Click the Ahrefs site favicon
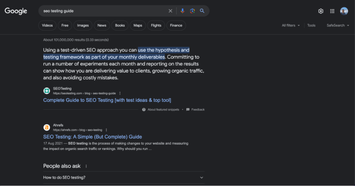The image size is (355, 186). pyautogui.click(x=47, y=127)
